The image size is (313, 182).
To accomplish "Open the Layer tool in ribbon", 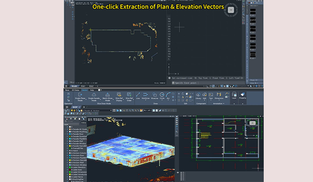I will 234,96.
